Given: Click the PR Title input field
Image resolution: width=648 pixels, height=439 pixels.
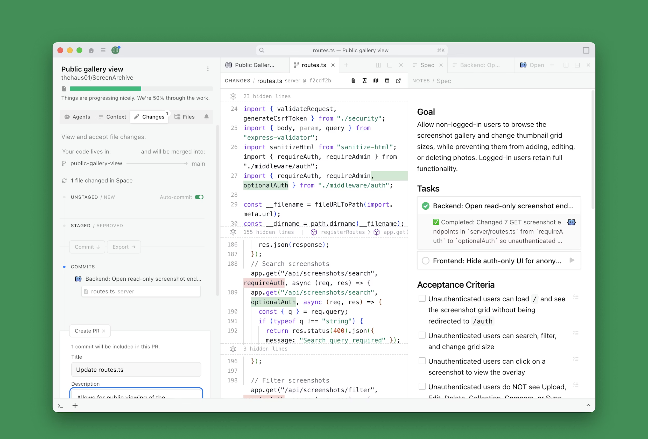Looking at the screenshot, I should point(136,370).
